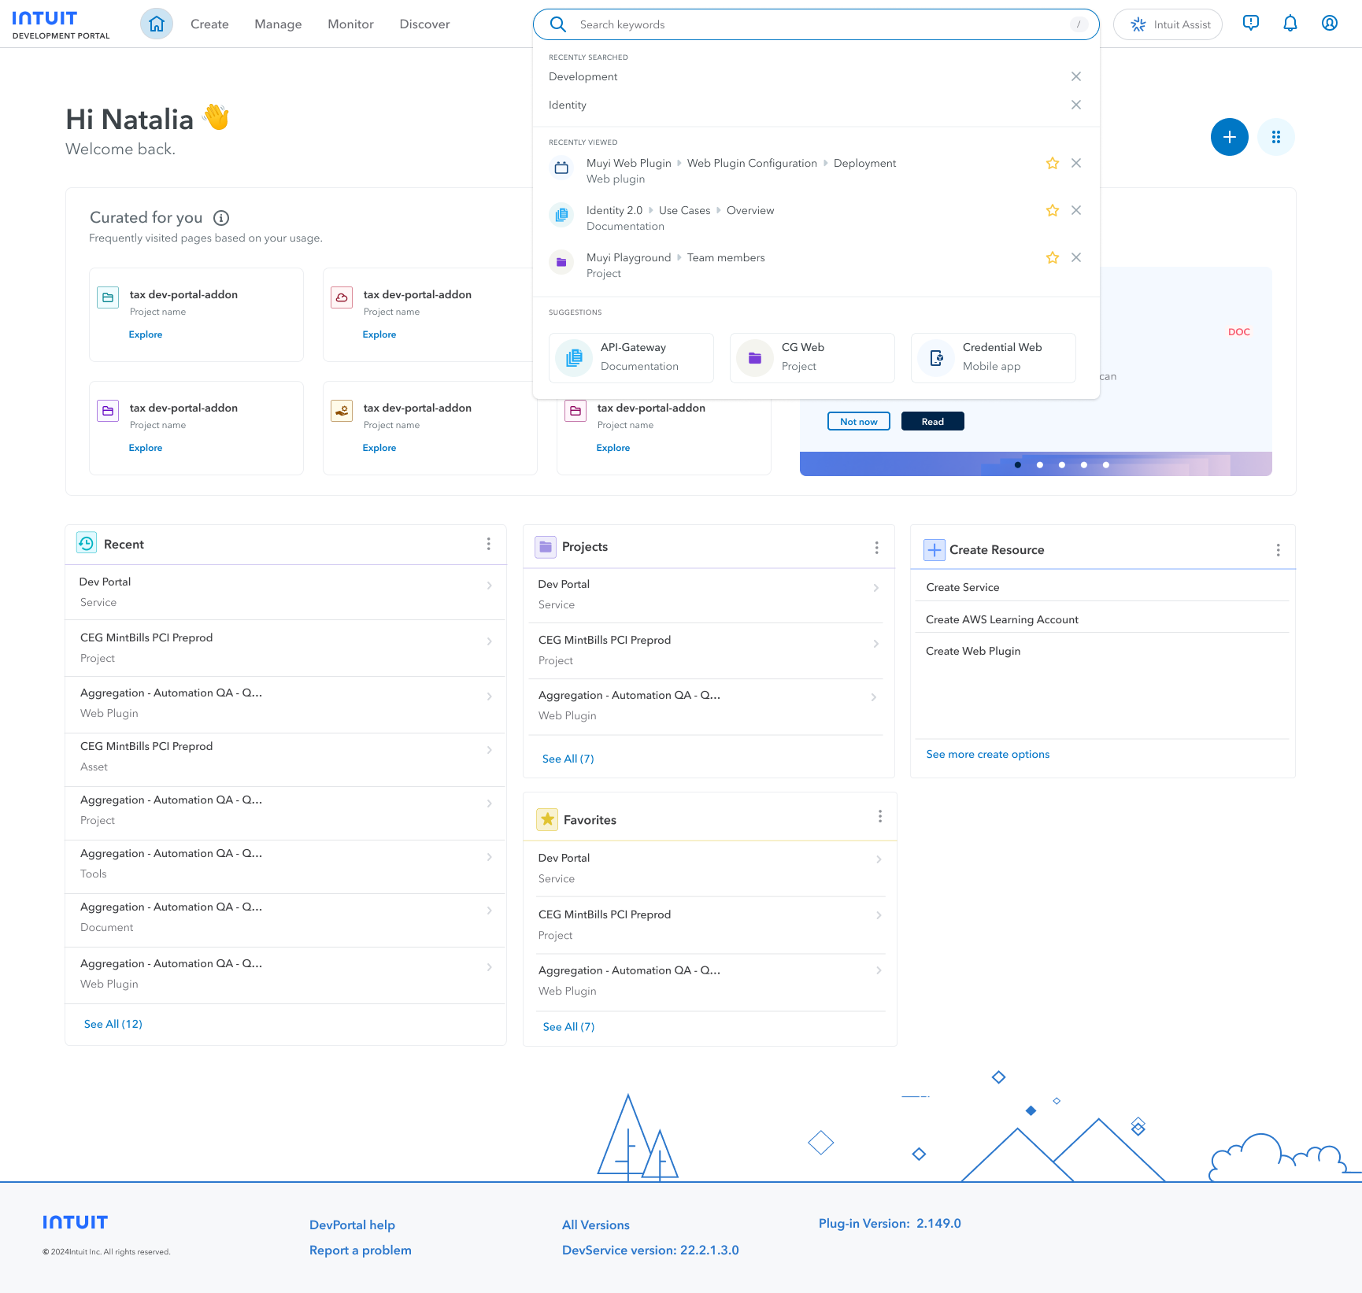Star the Identity 2.0 Overview entry

click(x=1052, y=211)
